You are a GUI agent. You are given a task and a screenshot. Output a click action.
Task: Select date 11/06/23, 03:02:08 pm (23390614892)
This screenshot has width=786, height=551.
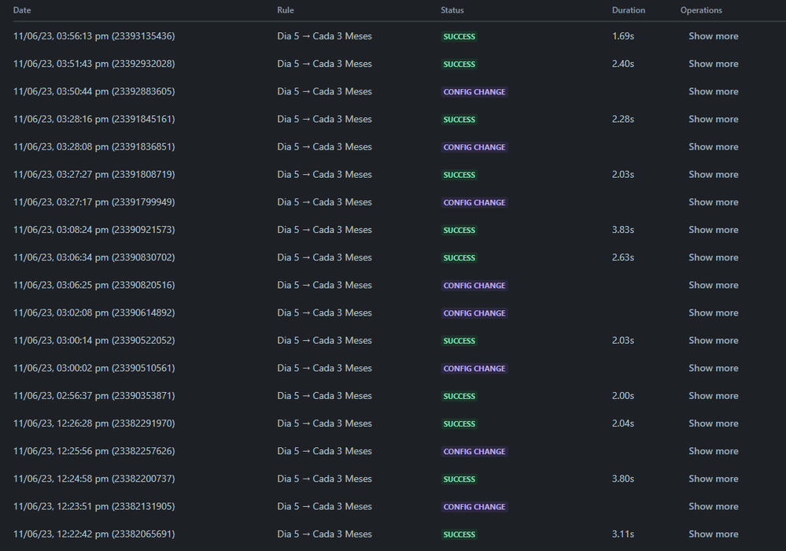(x=94, y=312)
